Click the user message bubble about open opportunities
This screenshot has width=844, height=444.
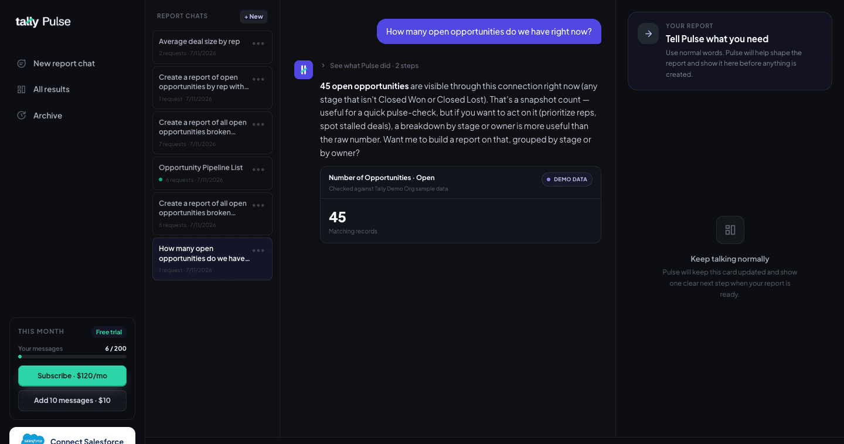[489, 32]
